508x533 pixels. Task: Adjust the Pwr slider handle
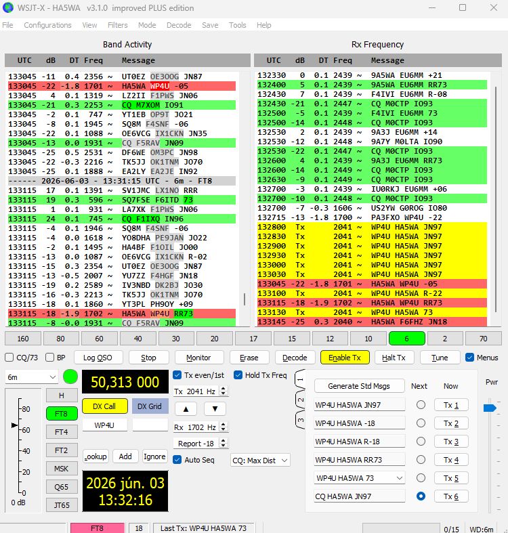(x=490, y=408)
